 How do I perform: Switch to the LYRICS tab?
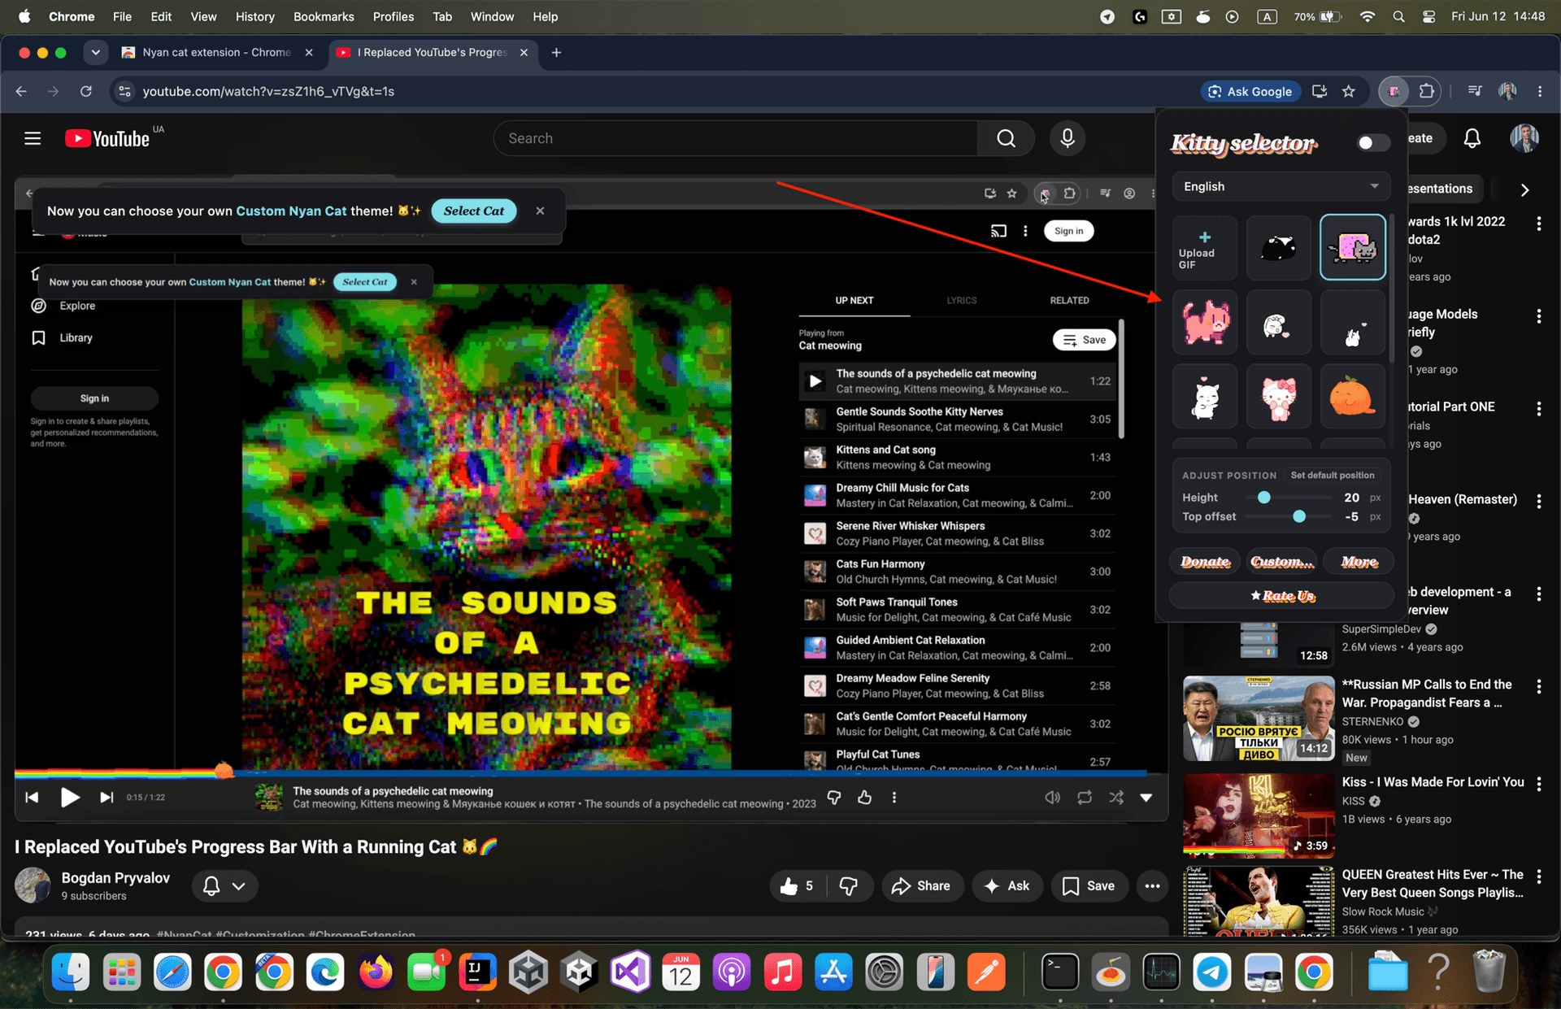pos(962,301)
